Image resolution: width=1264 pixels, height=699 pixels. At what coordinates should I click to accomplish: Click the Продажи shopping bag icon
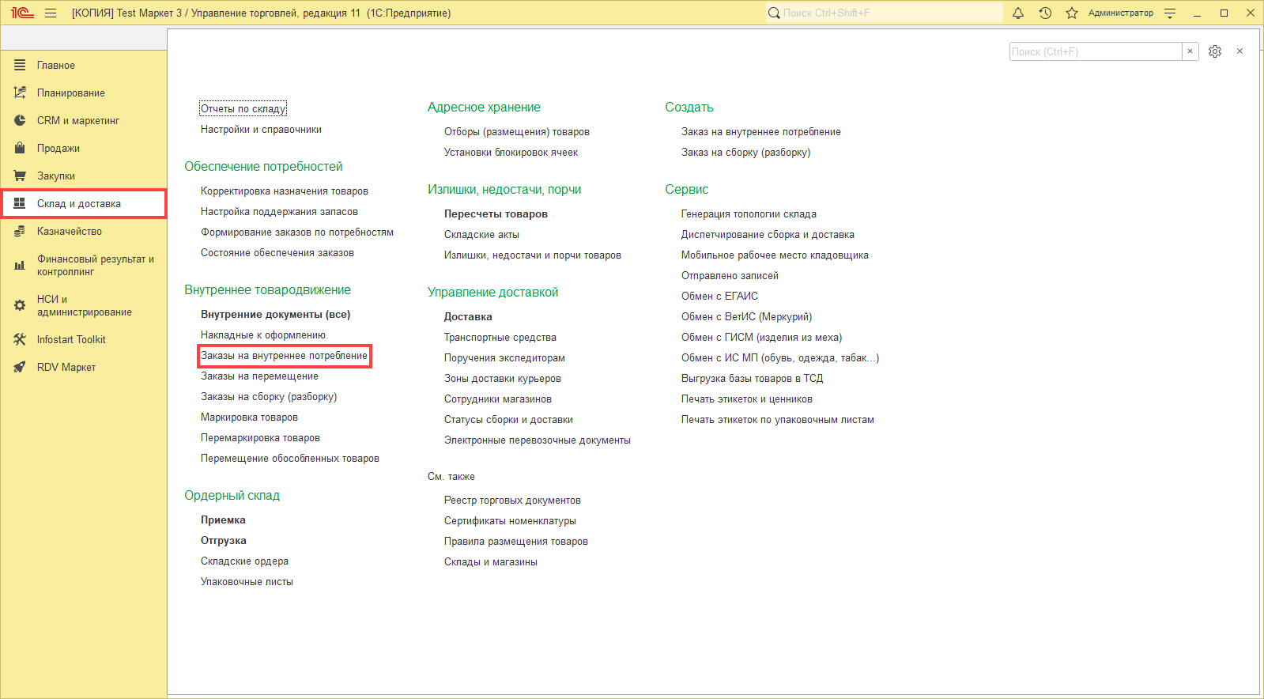[x=20, y=148]
